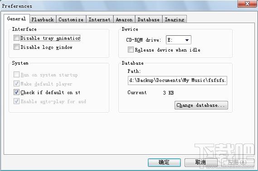
Task: Click the E: drive combo box
Action: coord(179,40)
